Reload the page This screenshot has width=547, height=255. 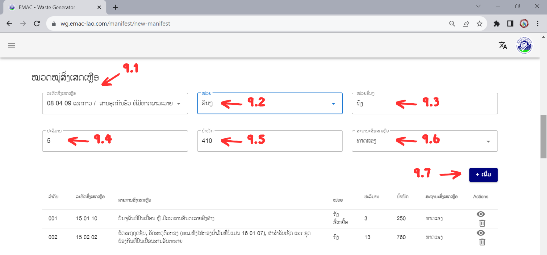tap(37, 24)
